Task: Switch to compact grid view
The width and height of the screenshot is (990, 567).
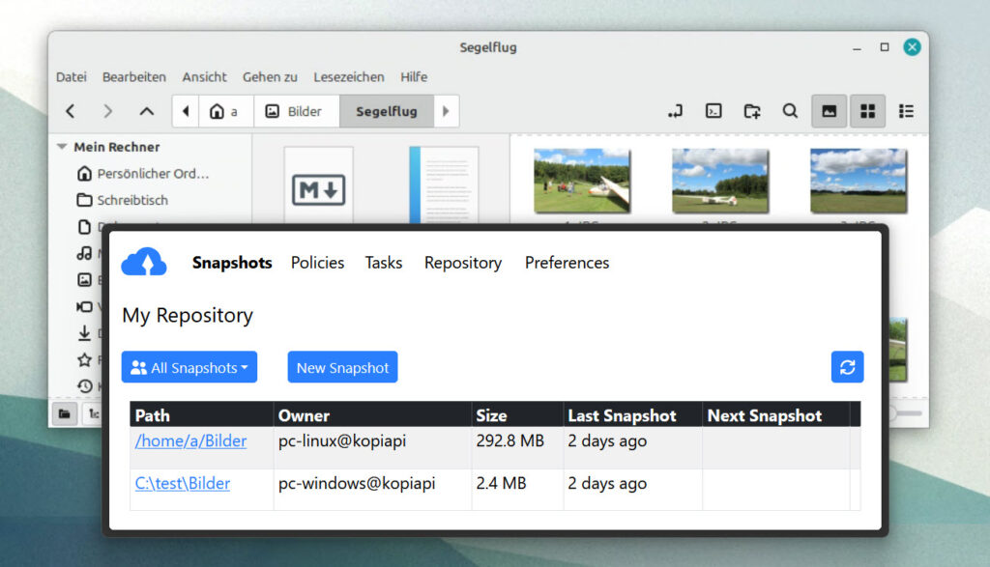Action: coord(867,111)
